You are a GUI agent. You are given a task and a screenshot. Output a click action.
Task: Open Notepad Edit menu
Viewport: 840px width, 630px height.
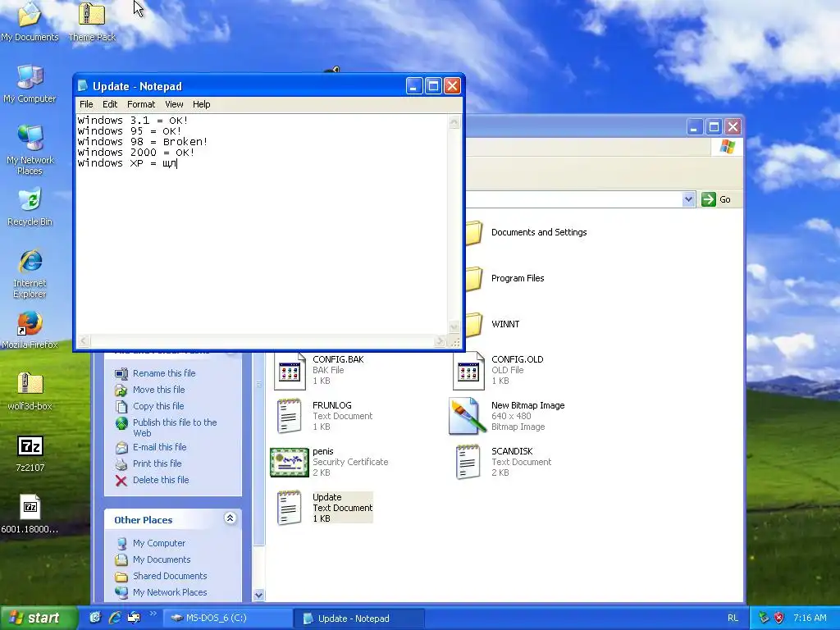(110, 104)
